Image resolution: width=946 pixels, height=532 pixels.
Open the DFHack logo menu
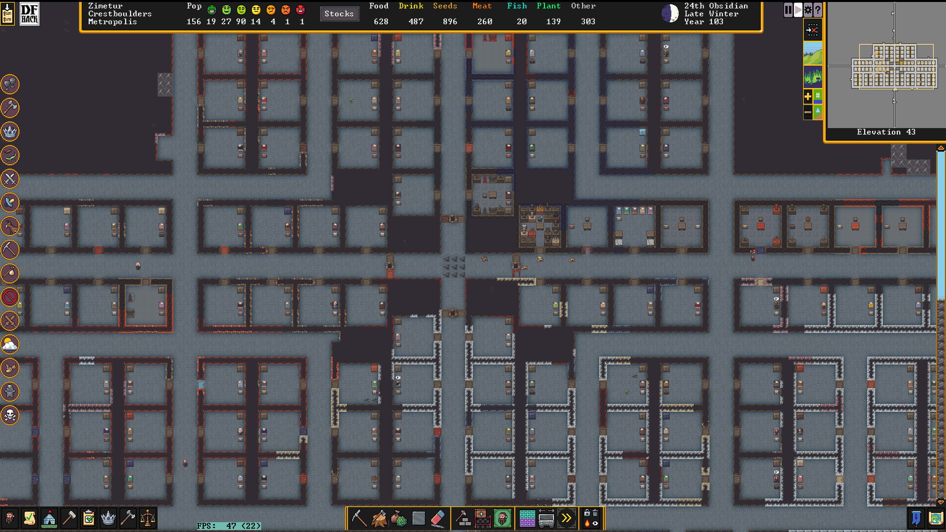click(30, 14)
